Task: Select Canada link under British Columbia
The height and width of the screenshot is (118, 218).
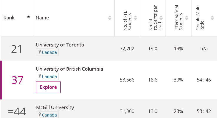Action: pos(49,76)
